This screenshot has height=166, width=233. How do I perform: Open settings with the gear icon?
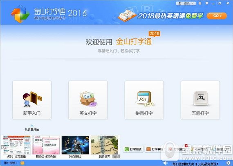point(228,163)
